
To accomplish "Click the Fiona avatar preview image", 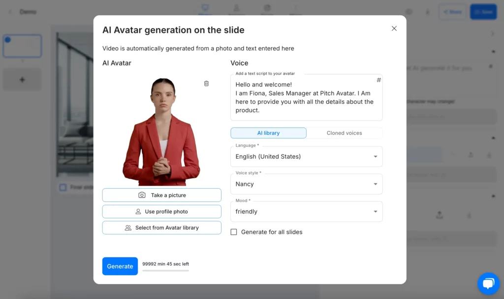I will point(161,132).
